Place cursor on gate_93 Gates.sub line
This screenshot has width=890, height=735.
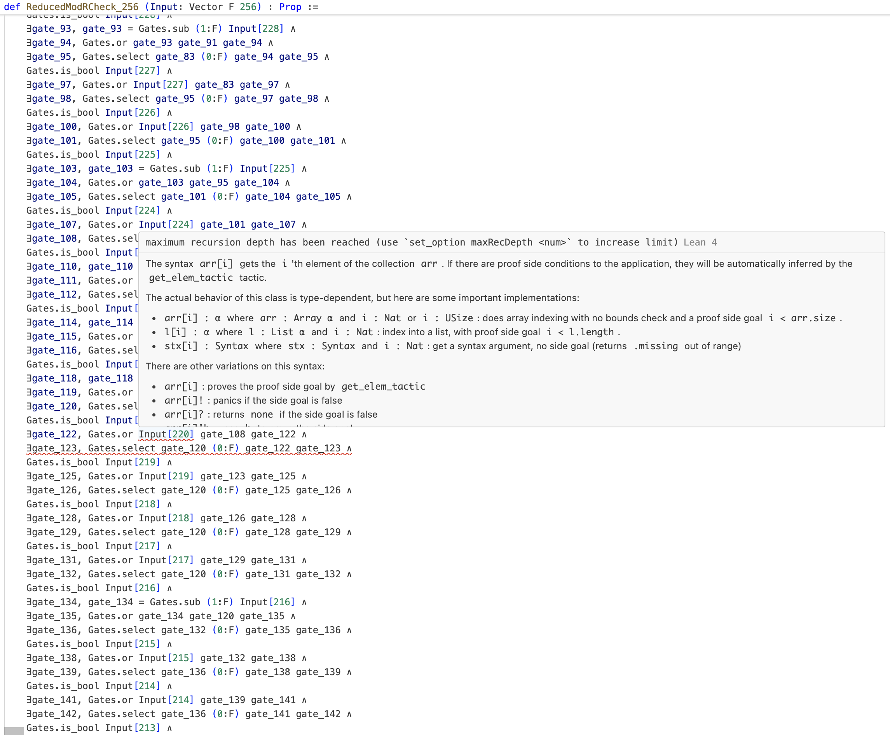point(161,29)
